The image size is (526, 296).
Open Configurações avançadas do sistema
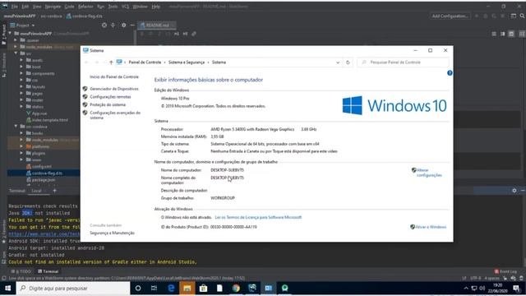point(115,115)
